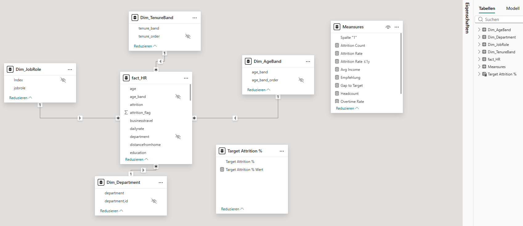
Task: Click the Dim_JobRole table storage icon
Action: coord(10,69)
